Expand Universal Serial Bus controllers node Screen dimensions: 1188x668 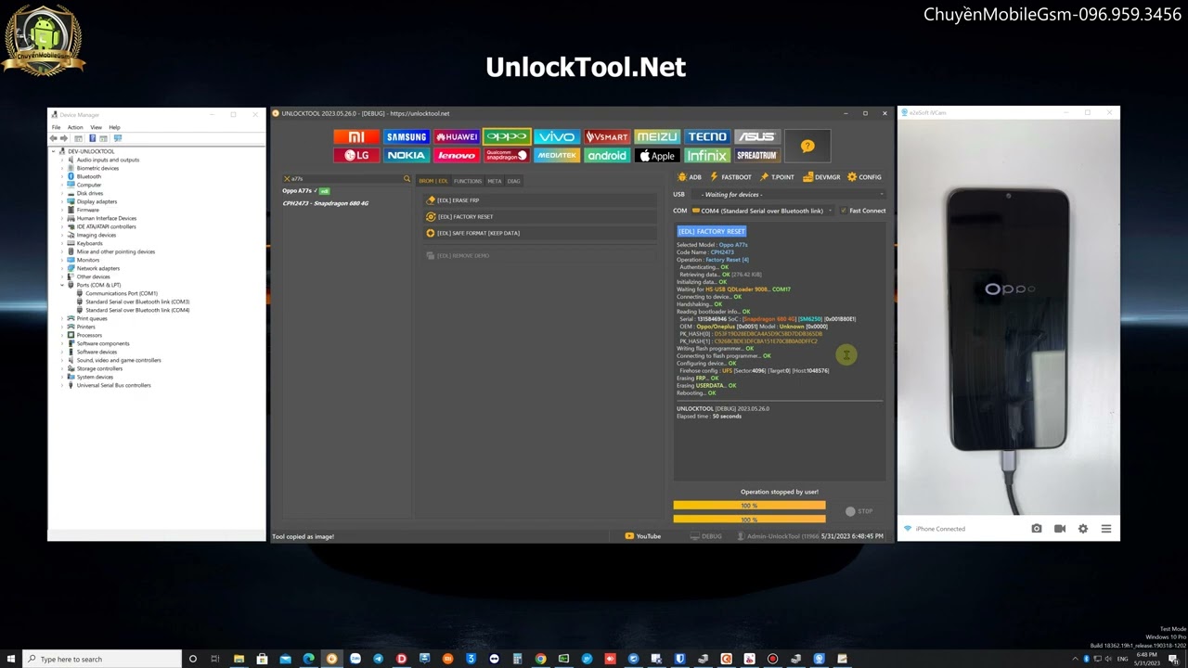(62, 385)
